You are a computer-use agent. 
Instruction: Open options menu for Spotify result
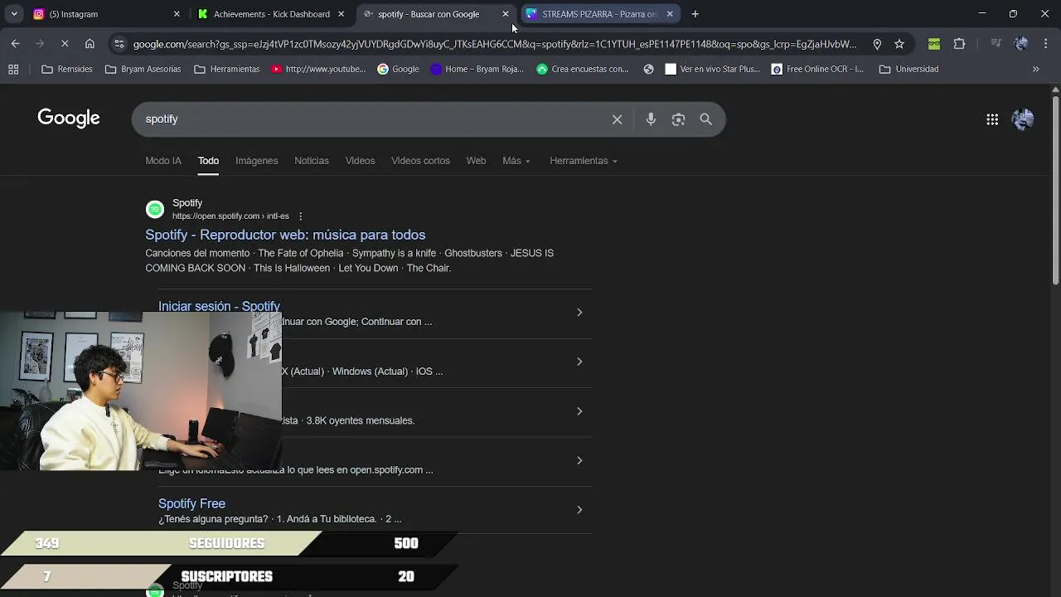tap(301, 216)
